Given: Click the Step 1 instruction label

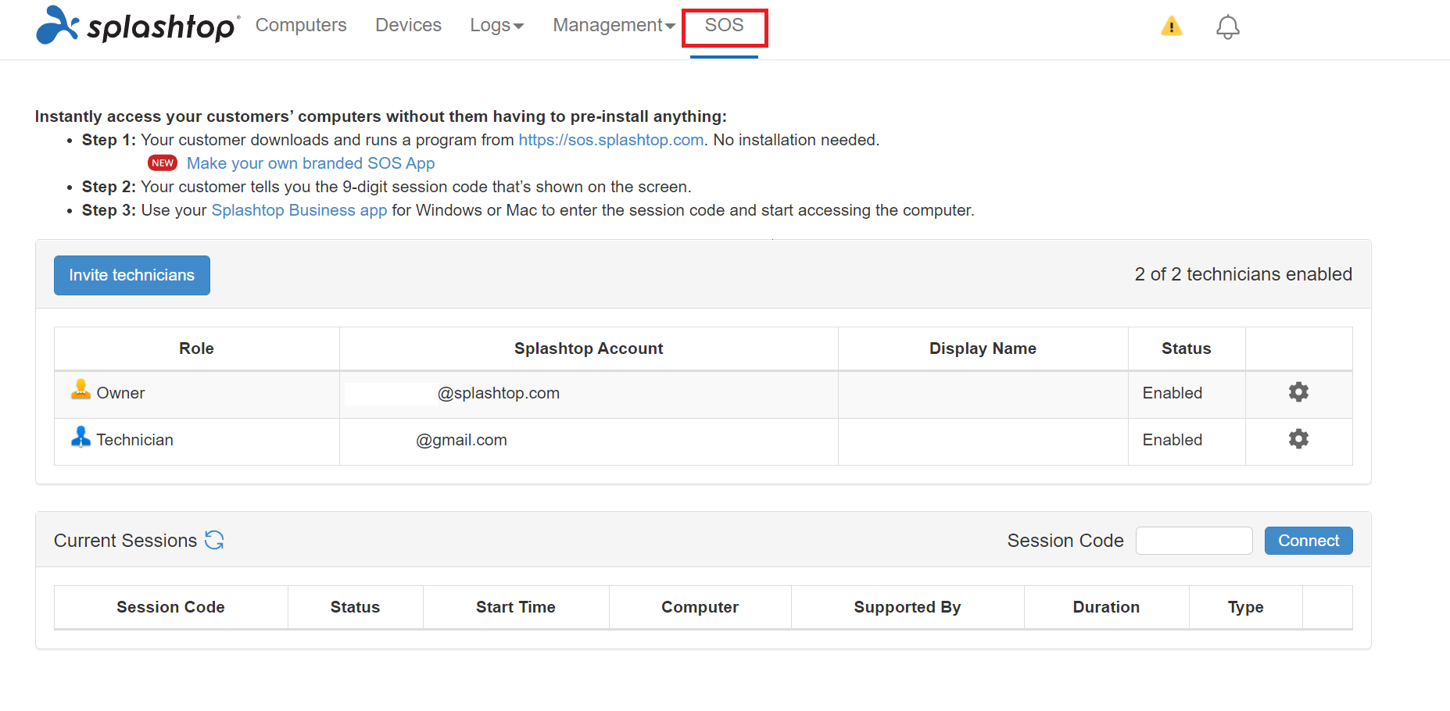Looking at the screenshot, I should point(109,140).
